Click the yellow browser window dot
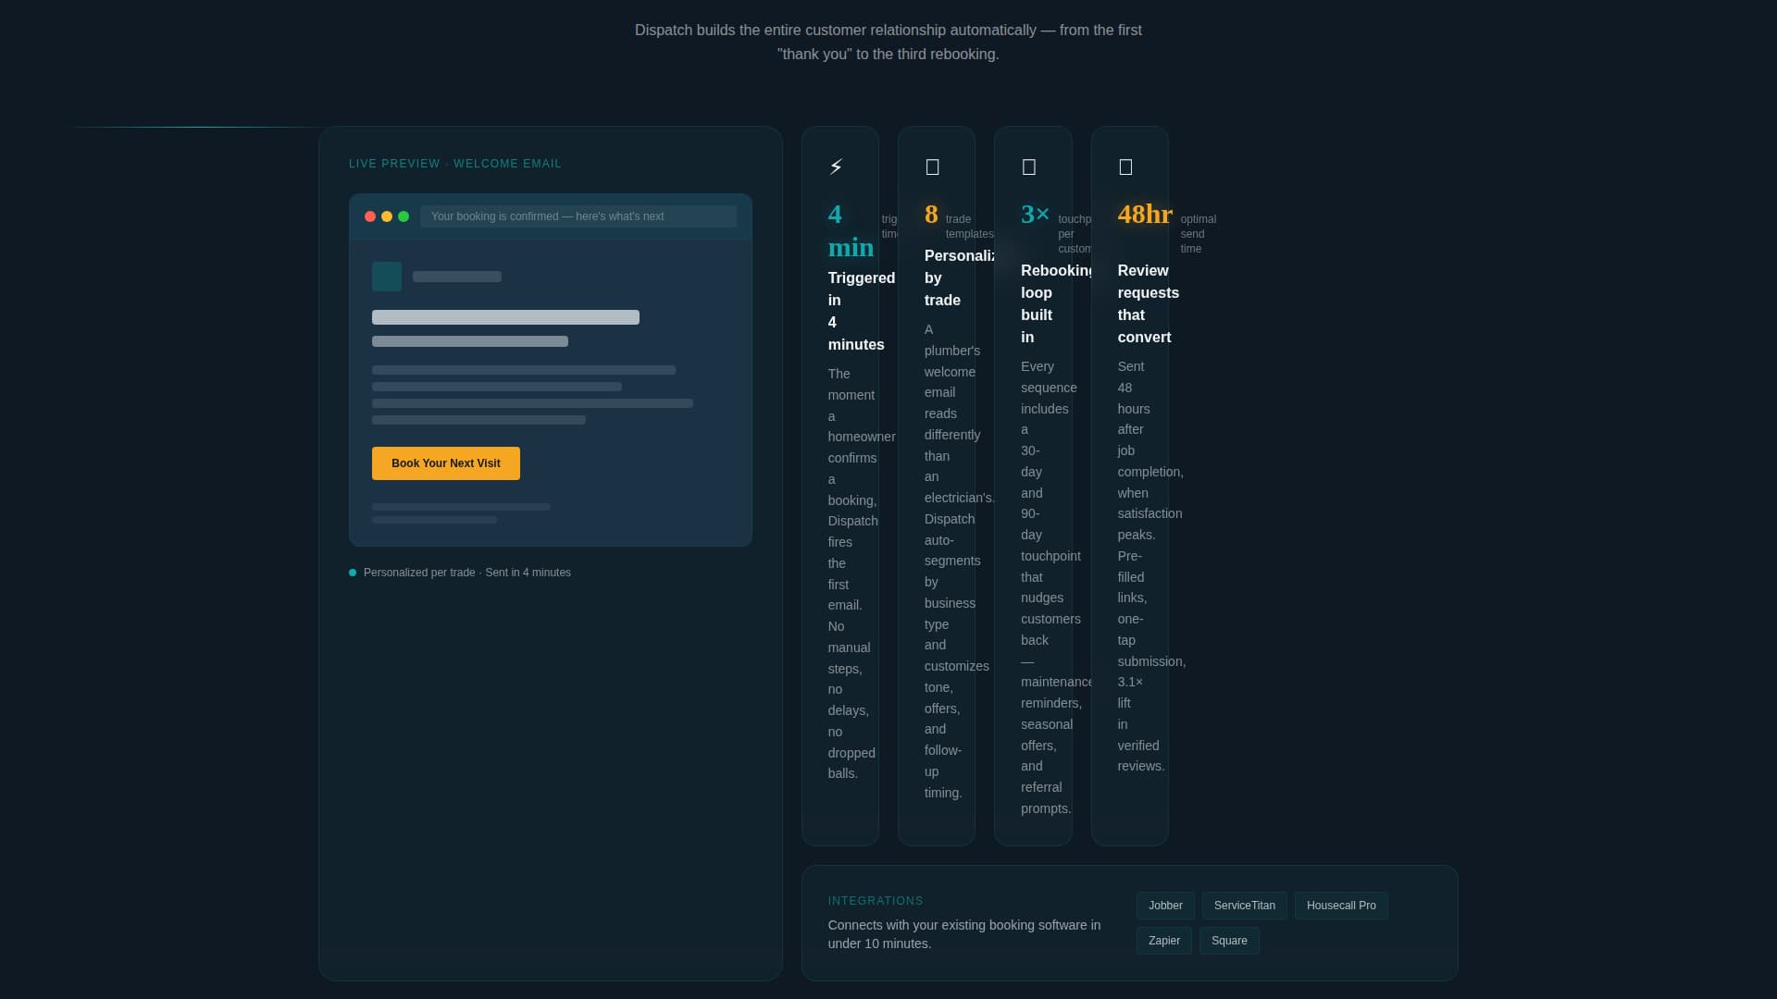1777x999 pixels. 387,216
